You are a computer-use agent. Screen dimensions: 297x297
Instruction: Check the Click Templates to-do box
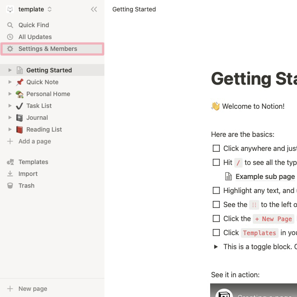click(216, 233)
